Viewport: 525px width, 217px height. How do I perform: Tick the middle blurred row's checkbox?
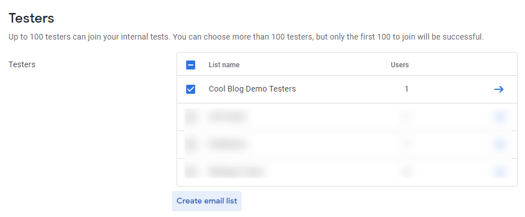click(191, 144)
